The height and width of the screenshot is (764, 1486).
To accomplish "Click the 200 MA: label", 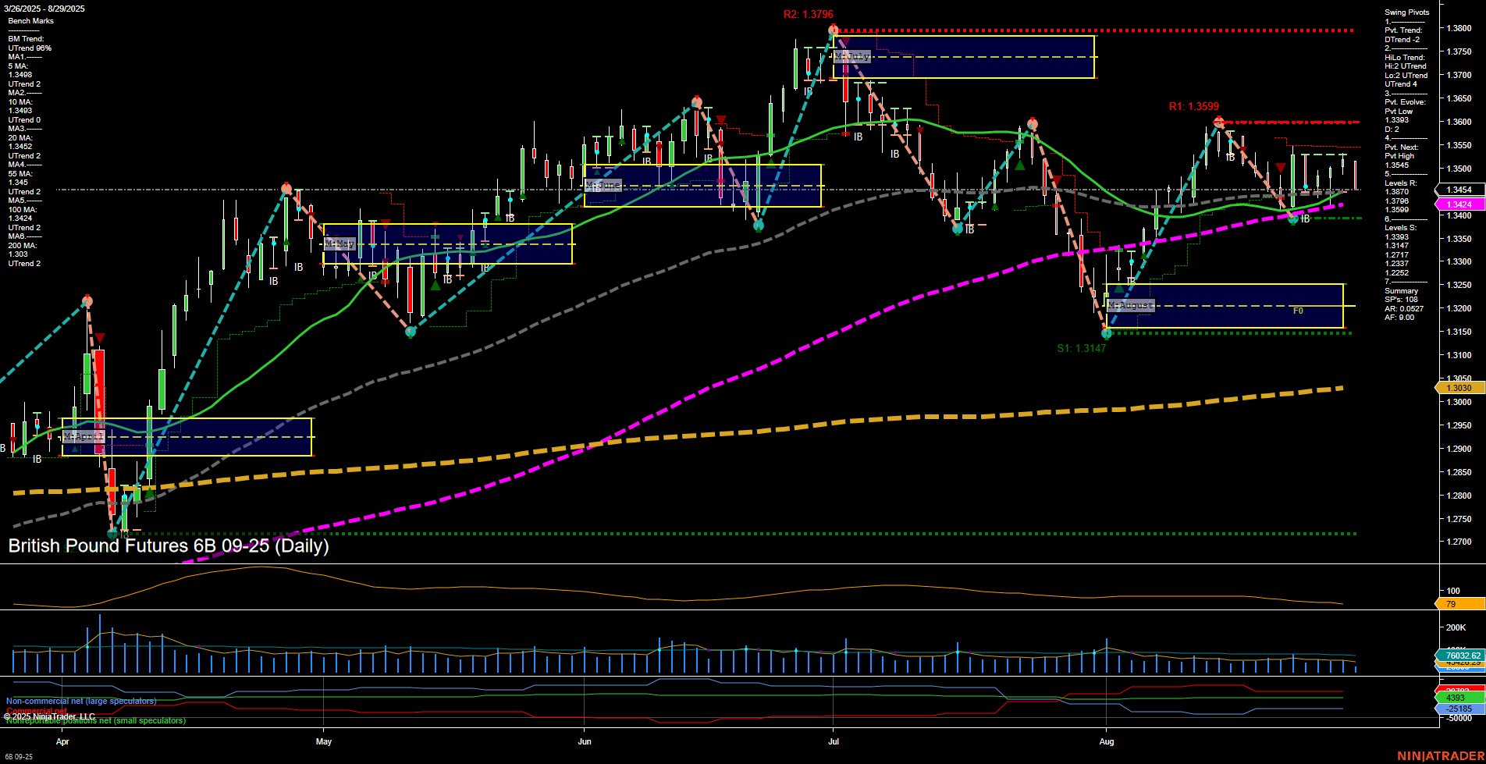I will pyautogui.click(x=23, y=246).
